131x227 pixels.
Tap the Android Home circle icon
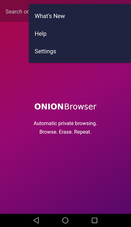(x=65, y=220)
